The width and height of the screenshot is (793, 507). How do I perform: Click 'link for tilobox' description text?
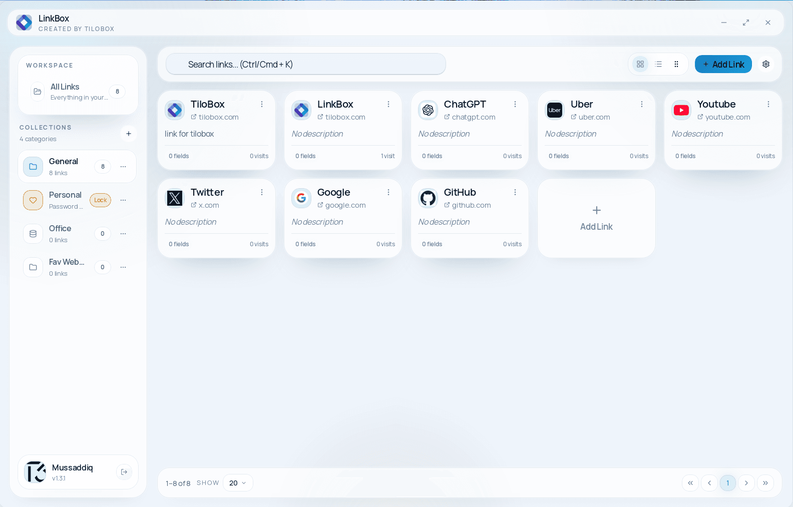coord(189,134)
